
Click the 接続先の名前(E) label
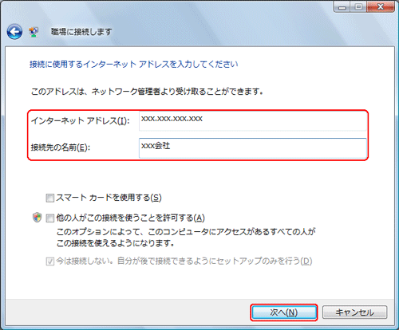61,147
